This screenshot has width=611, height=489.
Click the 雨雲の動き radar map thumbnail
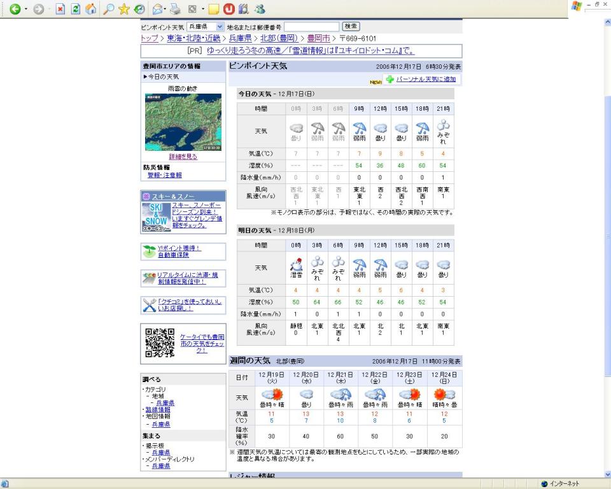pyautogui.click(x=183, y=122)
